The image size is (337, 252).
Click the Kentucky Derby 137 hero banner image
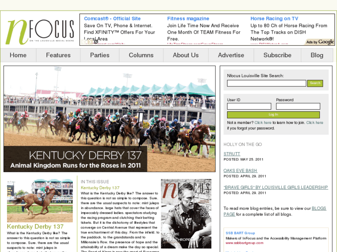tap(109, 119)
